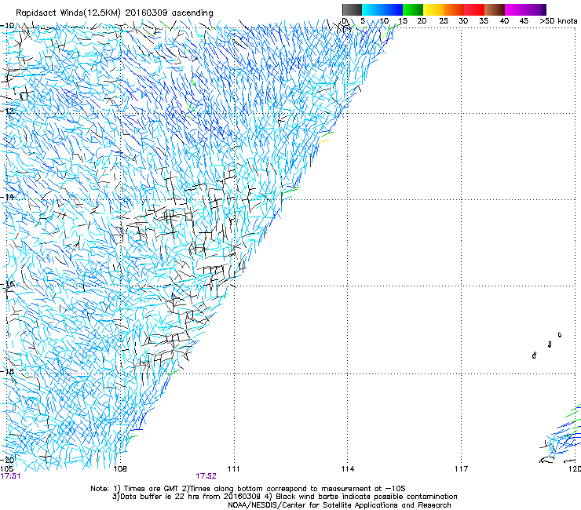This screenshot has width=581, height=510.
Task: Click the '45' legend scale label
Action: tap(524, 20)
